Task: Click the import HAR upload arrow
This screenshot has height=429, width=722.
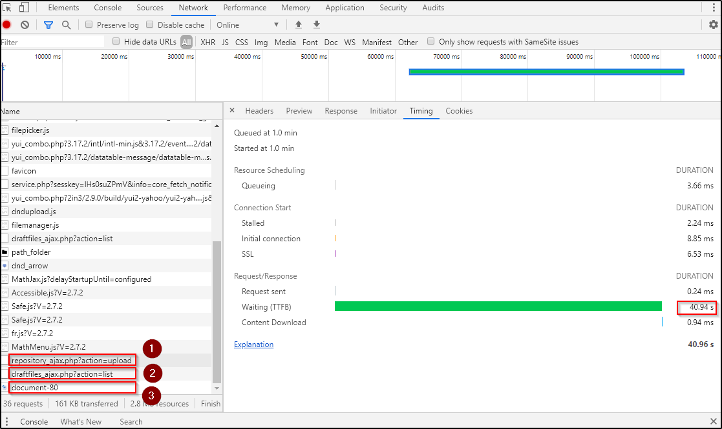Action: click(x=299, y=25)
